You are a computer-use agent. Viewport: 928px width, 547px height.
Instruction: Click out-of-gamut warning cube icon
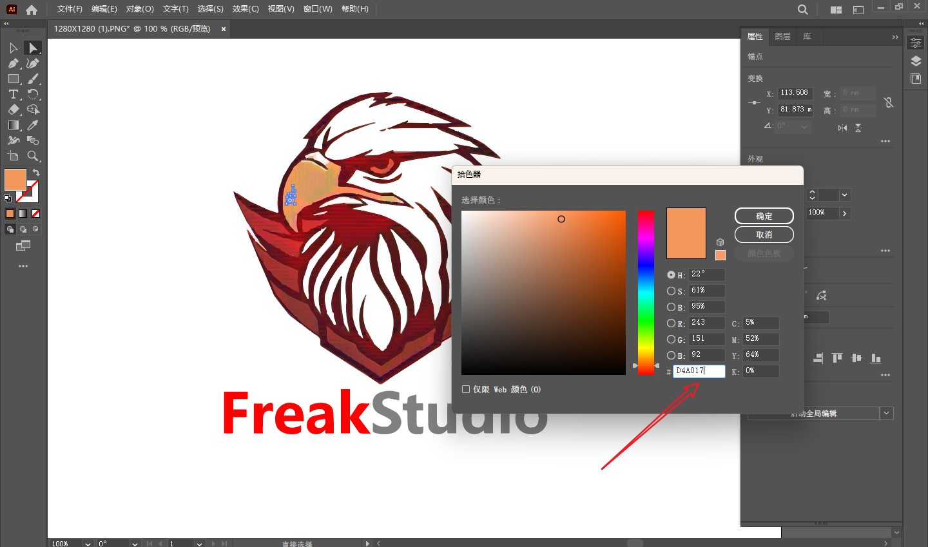[720, 242]
